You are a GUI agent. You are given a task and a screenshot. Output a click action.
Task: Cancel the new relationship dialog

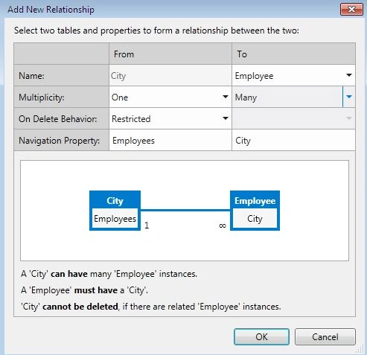(x=325, y=336)
